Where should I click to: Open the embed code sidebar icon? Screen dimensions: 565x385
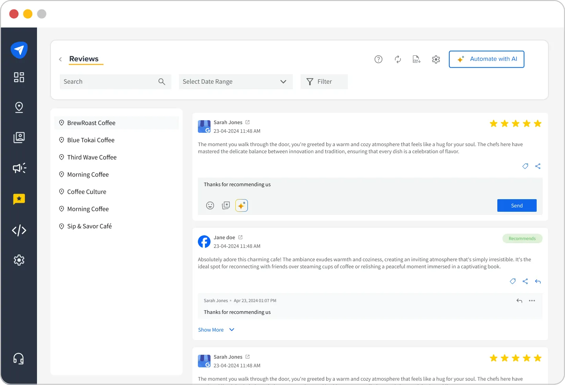19,230
